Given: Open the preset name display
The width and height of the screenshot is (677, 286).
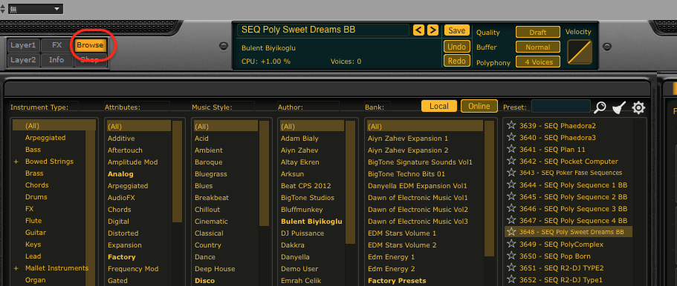Looking at the screenshot, I should 323,30.
